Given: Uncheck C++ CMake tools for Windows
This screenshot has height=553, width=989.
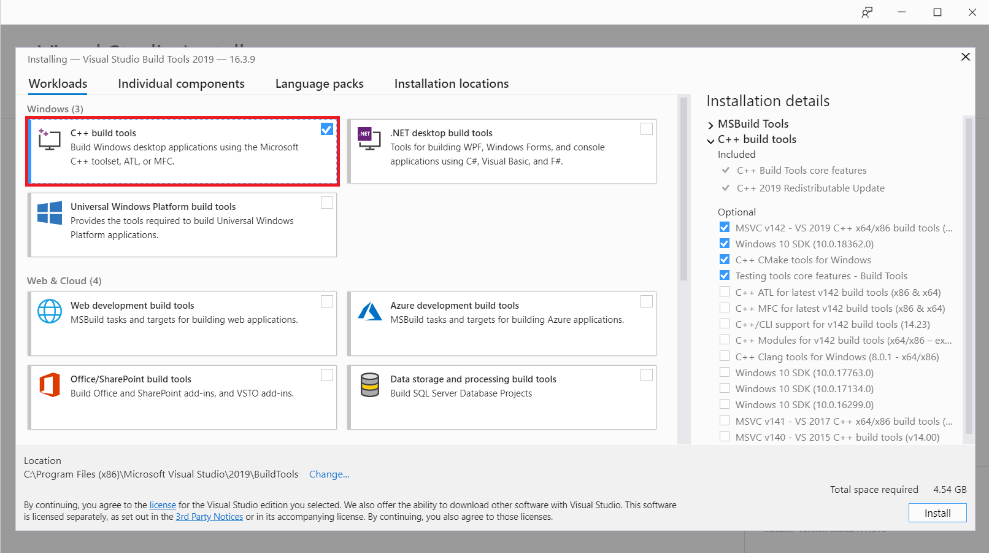Looking at the screenshot, I should [725, 259].
